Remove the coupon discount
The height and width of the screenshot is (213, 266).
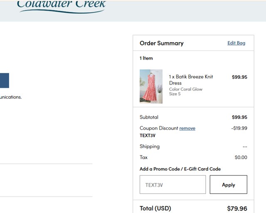click(x=187, y=128)
